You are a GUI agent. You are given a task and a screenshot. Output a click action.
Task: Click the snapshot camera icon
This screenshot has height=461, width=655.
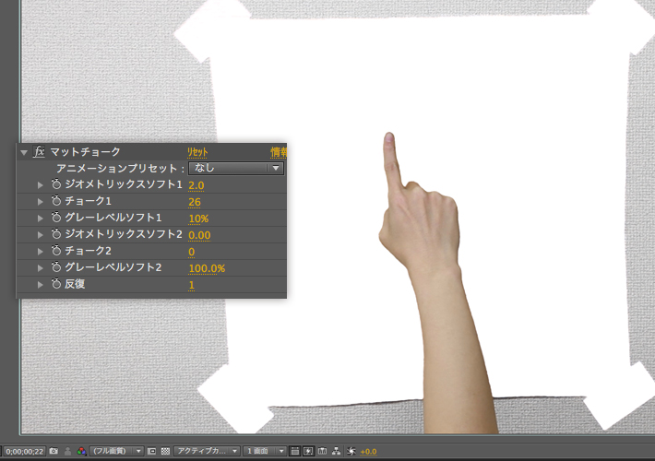pyautogui.click(x=54, y=451)
